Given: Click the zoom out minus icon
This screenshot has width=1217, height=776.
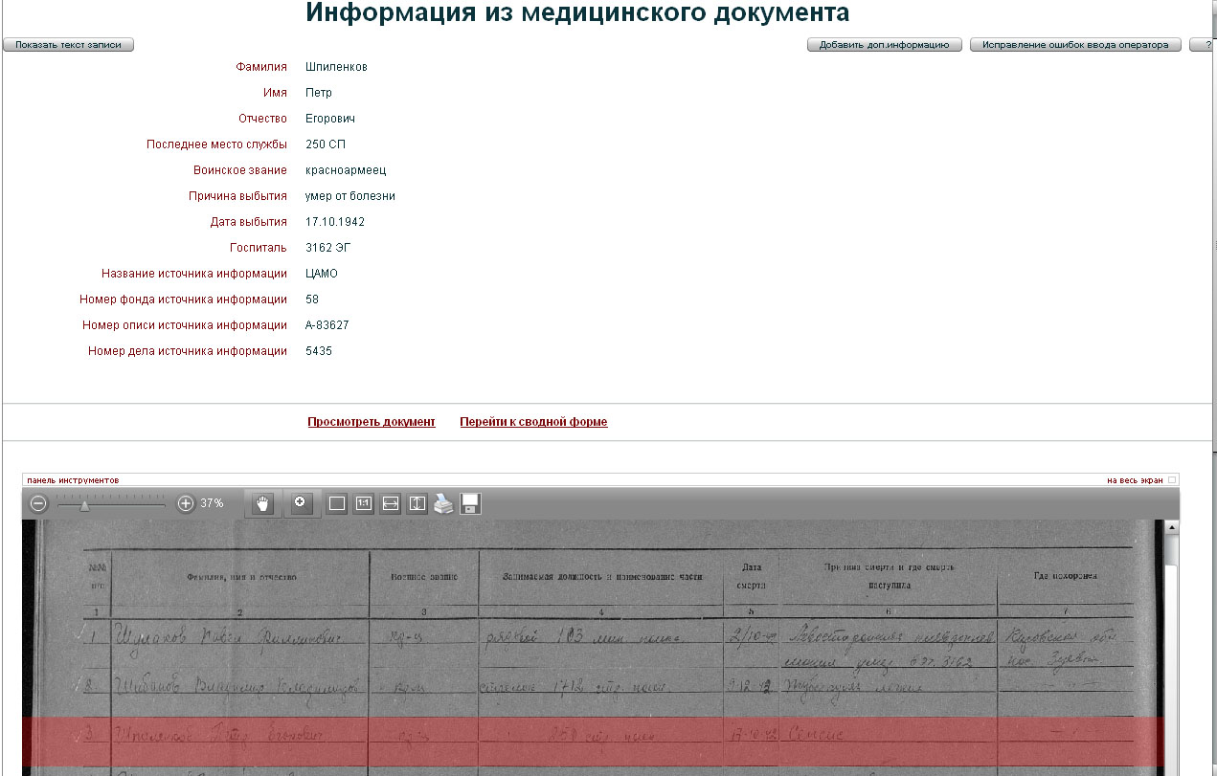Looking at the screenshot, I should click(38, 503).
